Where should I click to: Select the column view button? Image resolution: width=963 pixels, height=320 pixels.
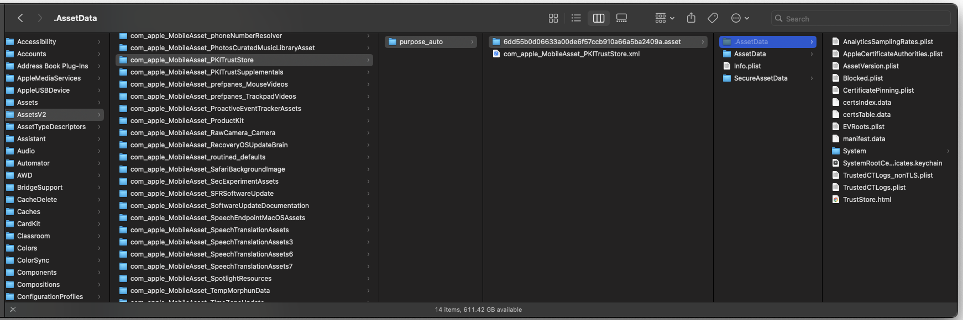pyautogui.click(x=599, y=18)
